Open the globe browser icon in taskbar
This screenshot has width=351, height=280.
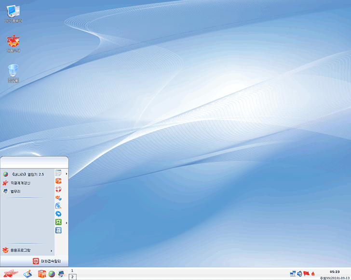pos(51,274)
